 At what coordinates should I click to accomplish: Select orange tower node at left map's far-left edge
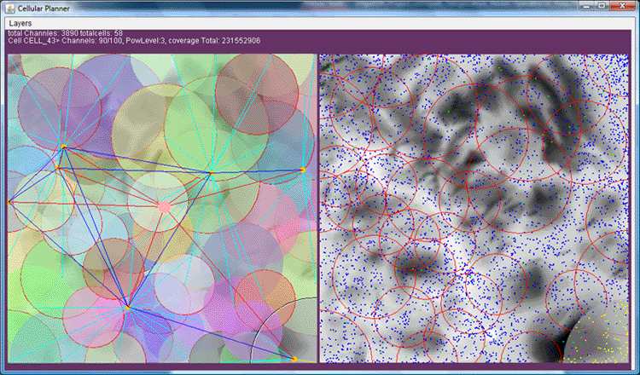pyautogui.click(x=9, y=202)
